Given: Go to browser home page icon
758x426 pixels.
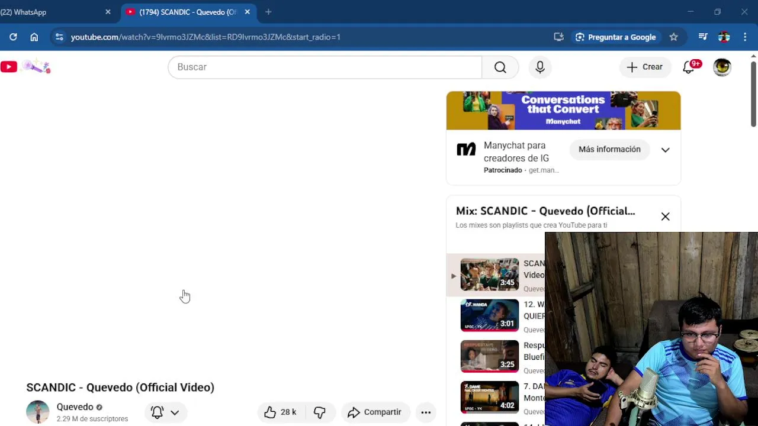Looking at the screenshot, I should (34, 37).
